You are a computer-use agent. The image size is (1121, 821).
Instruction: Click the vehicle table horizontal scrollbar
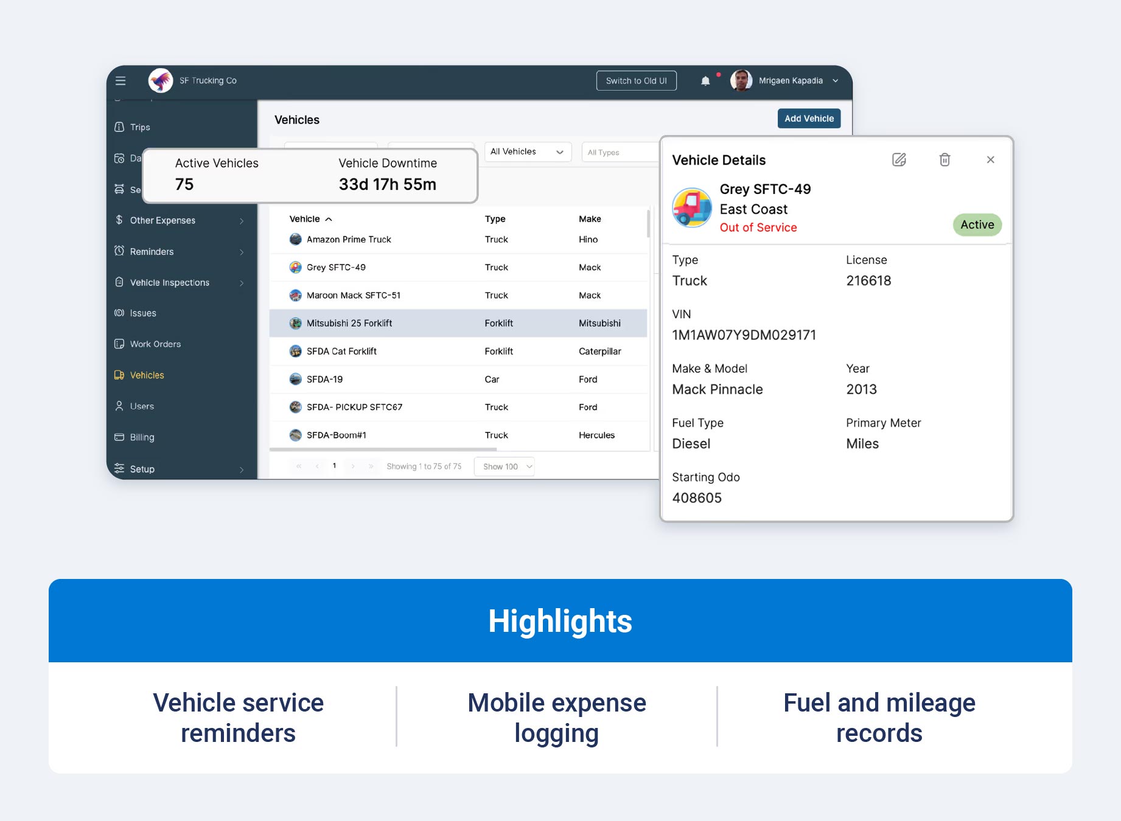coord(383,449)
